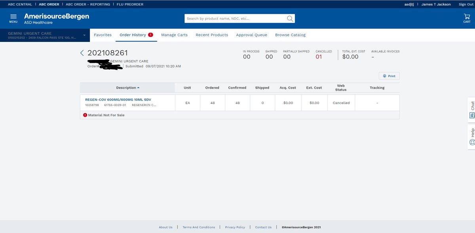
Task: Open the hamburger MENU icon
Action: [x=13, y=16]
